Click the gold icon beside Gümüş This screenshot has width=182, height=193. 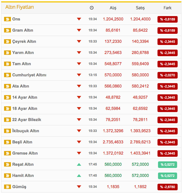pyautogui.click(x=7, y=187)
